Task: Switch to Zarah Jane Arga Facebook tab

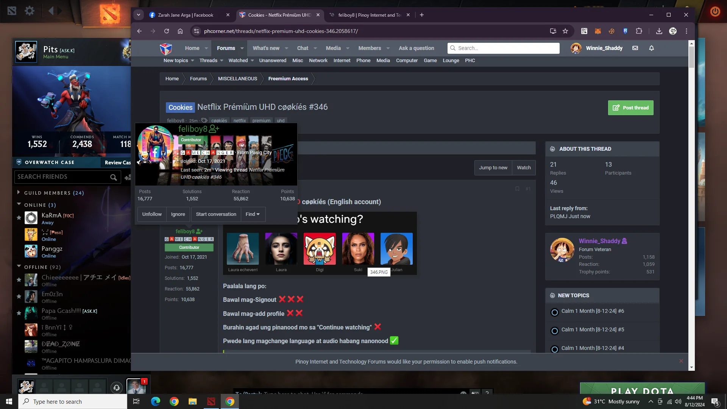Action: 186,15
